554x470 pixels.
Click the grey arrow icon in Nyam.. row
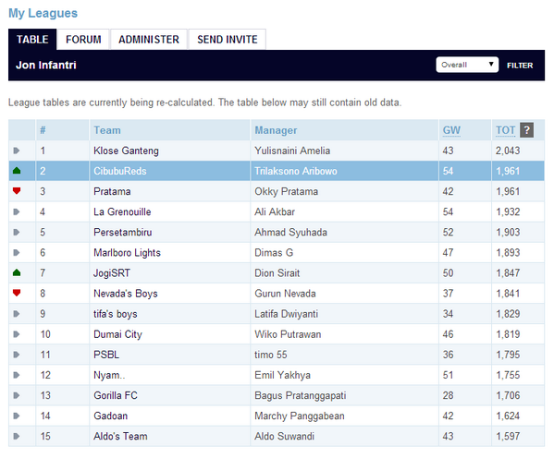[17, 375]
